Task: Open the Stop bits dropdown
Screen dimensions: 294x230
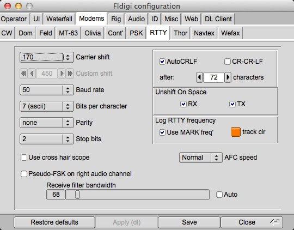Action: 47,139
